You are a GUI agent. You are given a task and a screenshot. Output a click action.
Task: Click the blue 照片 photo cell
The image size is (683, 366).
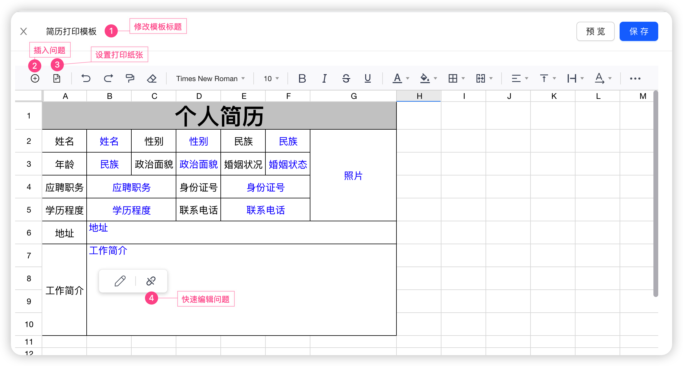(353, 175)
